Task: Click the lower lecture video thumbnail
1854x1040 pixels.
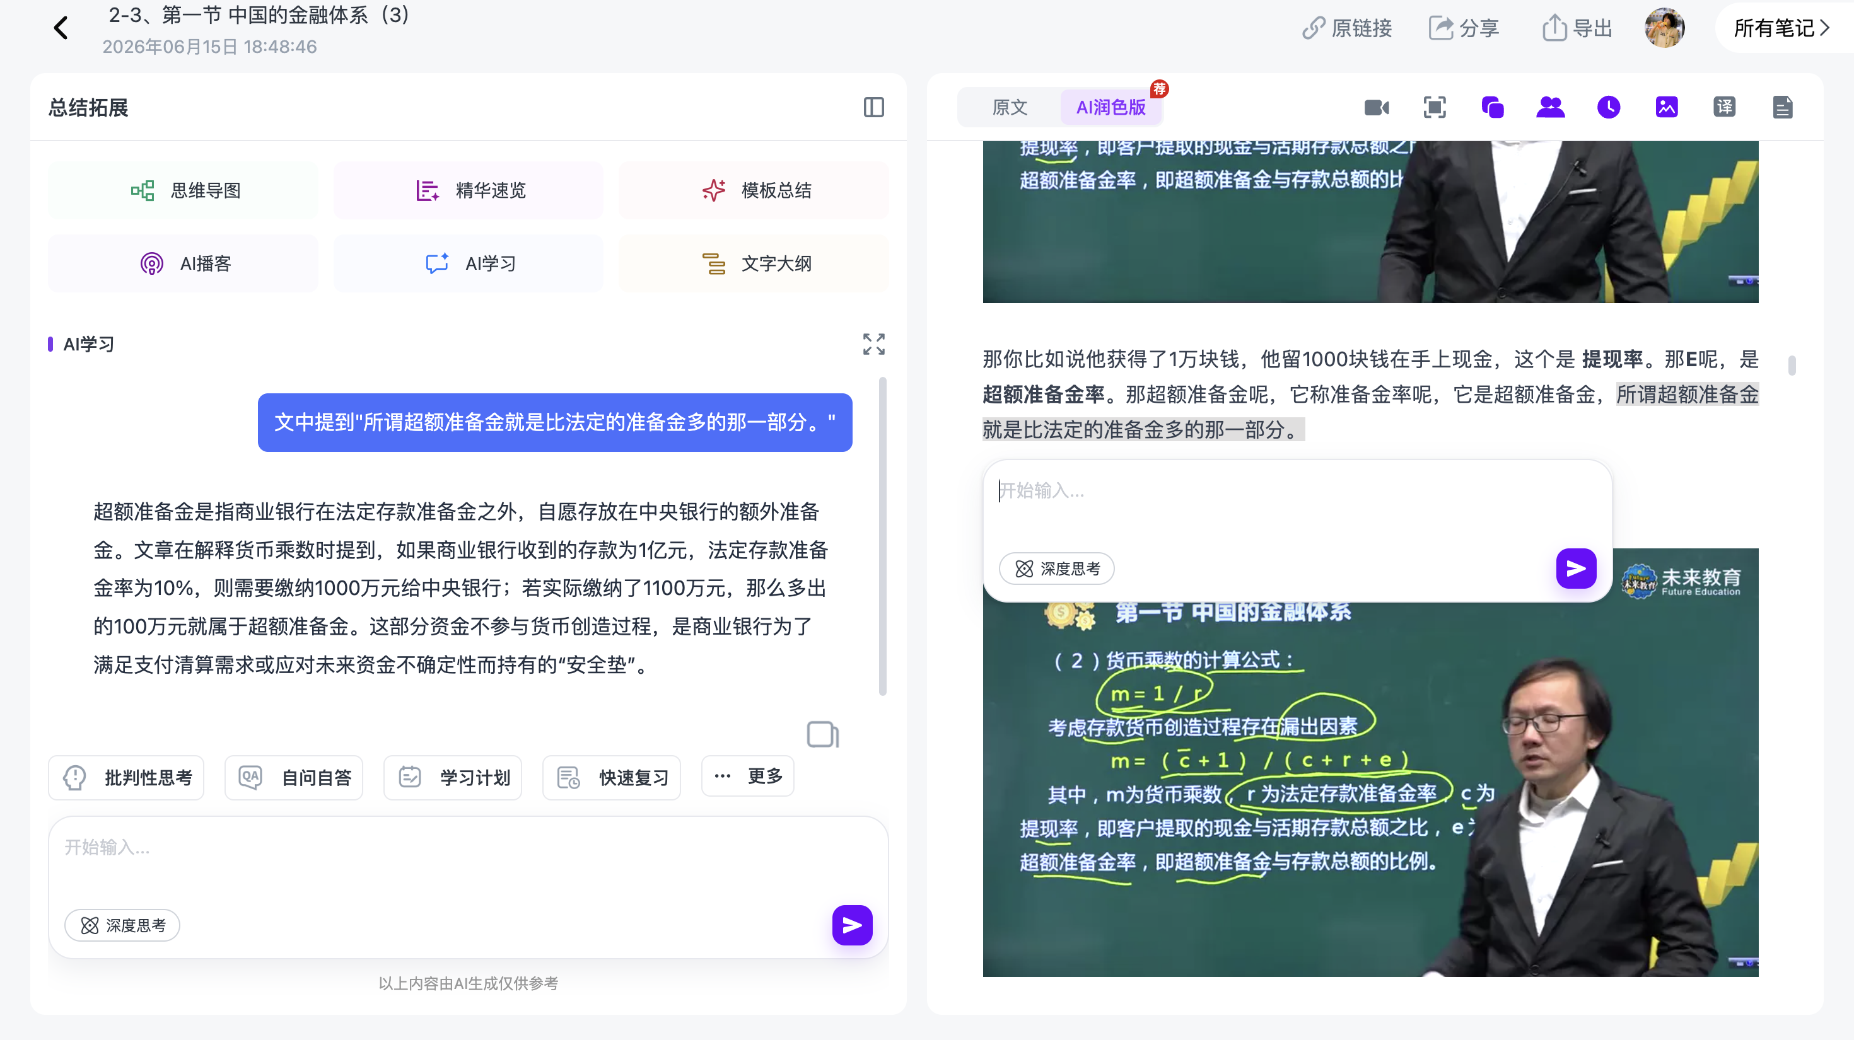Action: (x=1370, y=791)
